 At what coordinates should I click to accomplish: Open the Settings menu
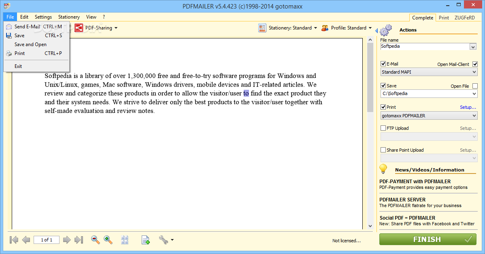(x=43, y=17)
